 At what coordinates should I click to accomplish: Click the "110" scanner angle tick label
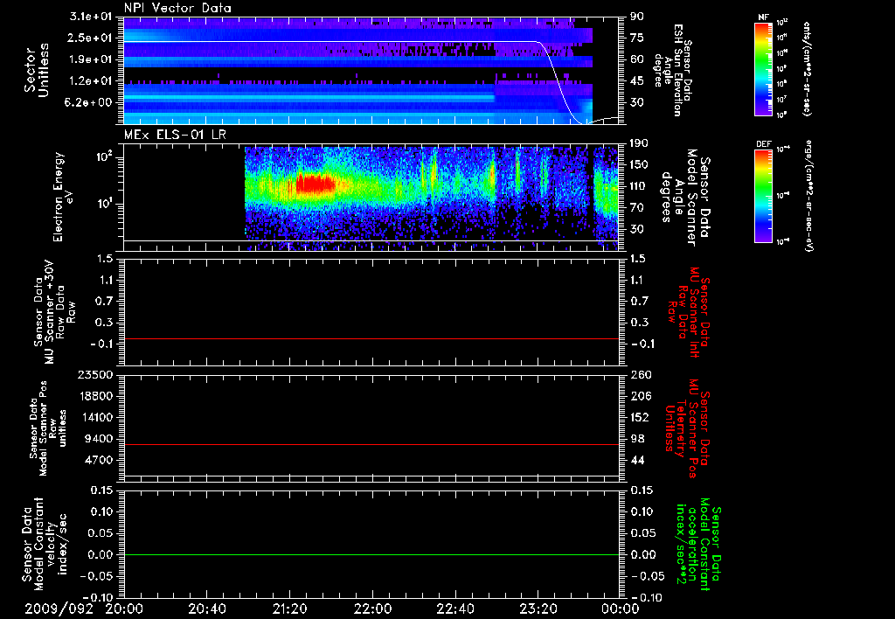[639, 186]
